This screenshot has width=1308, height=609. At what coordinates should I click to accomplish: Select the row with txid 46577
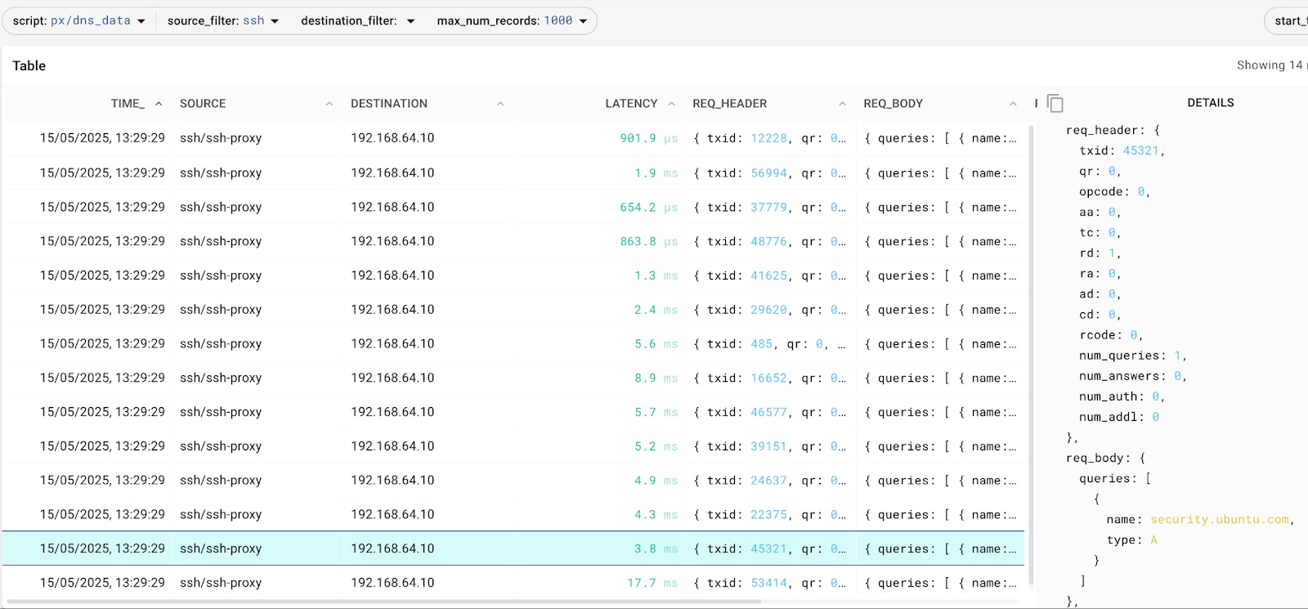(513, 412)
